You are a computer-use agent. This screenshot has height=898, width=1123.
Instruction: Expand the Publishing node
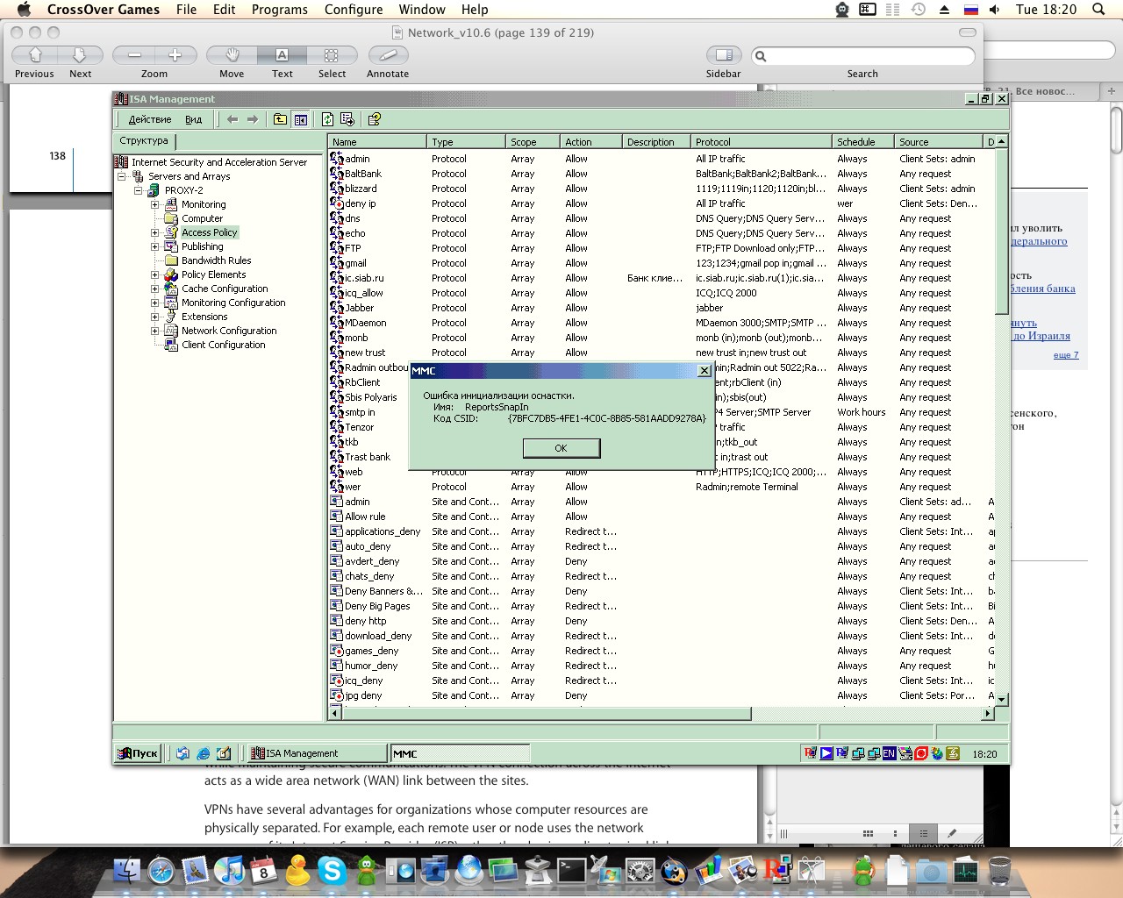[155, 246]
